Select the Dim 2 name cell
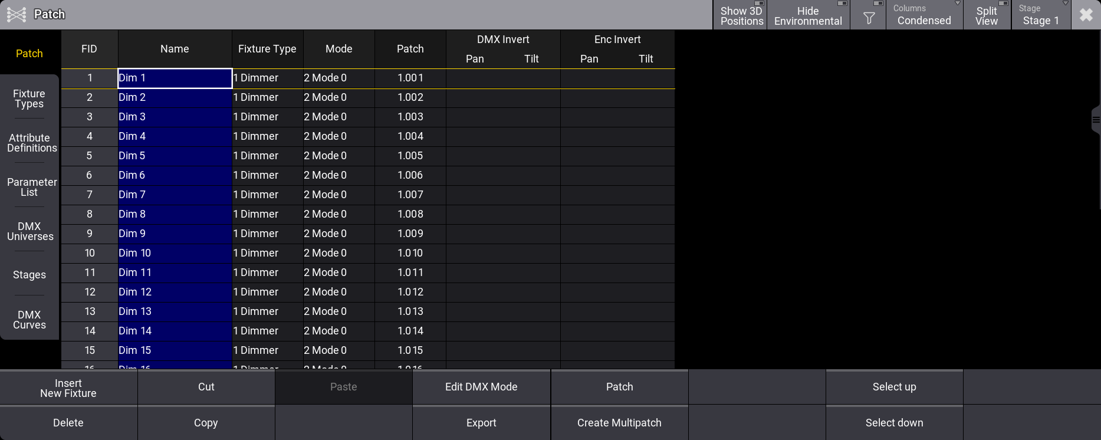Viewport: 1101px width, 440px height. (175, 97)
